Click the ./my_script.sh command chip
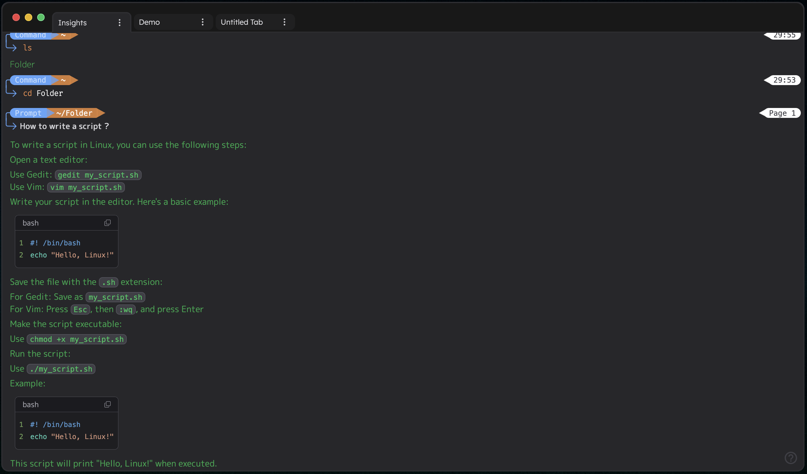Image resolution: width=807 pixels, height=474 pixels. [61, 368]
